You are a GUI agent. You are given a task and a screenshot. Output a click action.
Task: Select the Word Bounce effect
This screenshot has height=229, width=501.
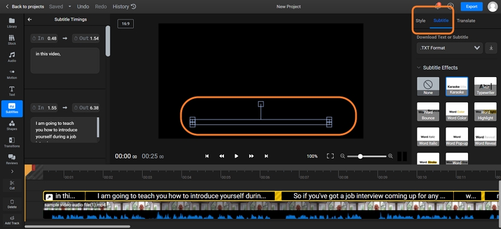pos(428,112)
